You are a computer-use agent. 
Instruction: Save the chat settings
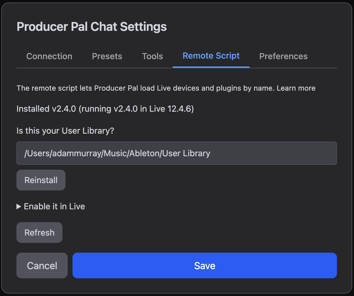[204, 265]
